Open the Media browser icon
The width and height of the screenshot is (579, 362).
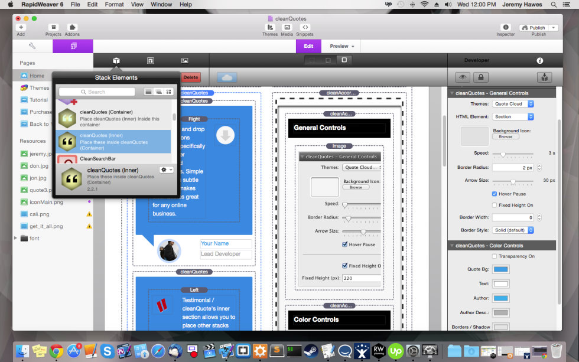(x=287, y=27)
